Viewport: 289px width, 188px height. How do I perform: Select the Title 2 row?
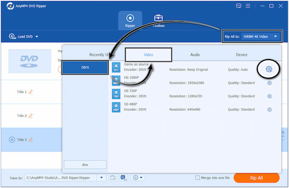click(32, 116)
